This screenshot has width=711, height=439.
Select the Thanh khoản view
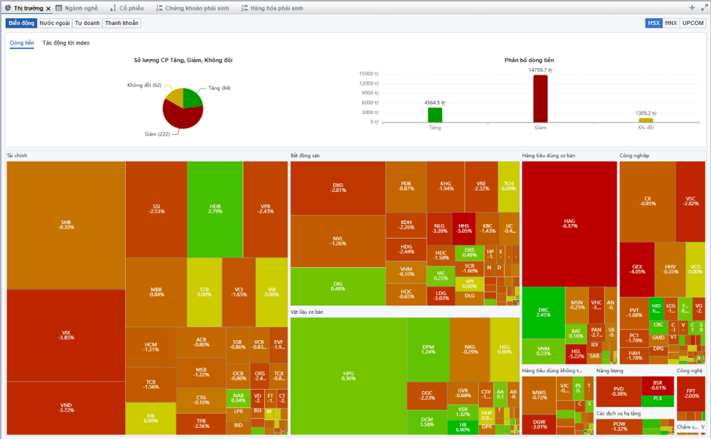click(x=122, y=23)
